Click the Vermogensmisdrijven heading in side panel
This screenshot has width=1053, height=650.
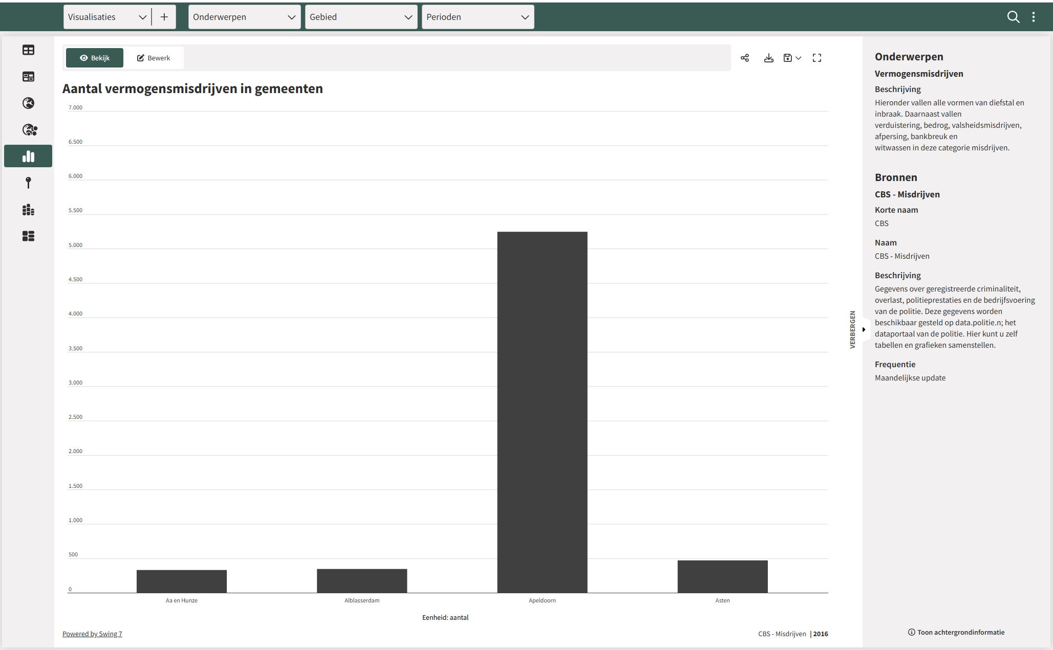point(919,74)
